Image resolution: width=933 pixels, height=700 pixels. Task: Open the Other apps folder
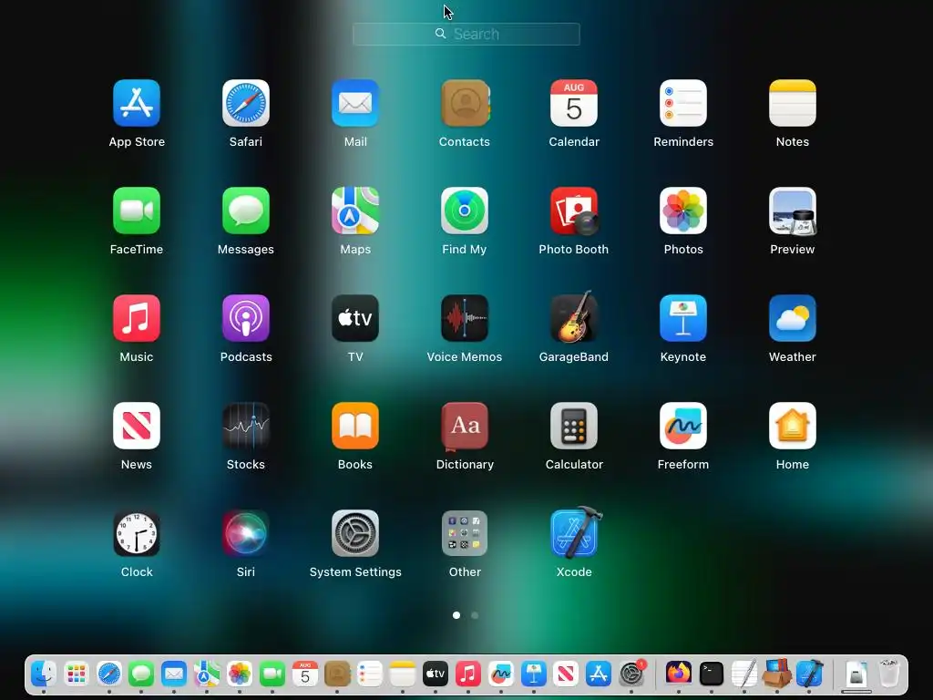pyautogui.click(x=465, y=533)
